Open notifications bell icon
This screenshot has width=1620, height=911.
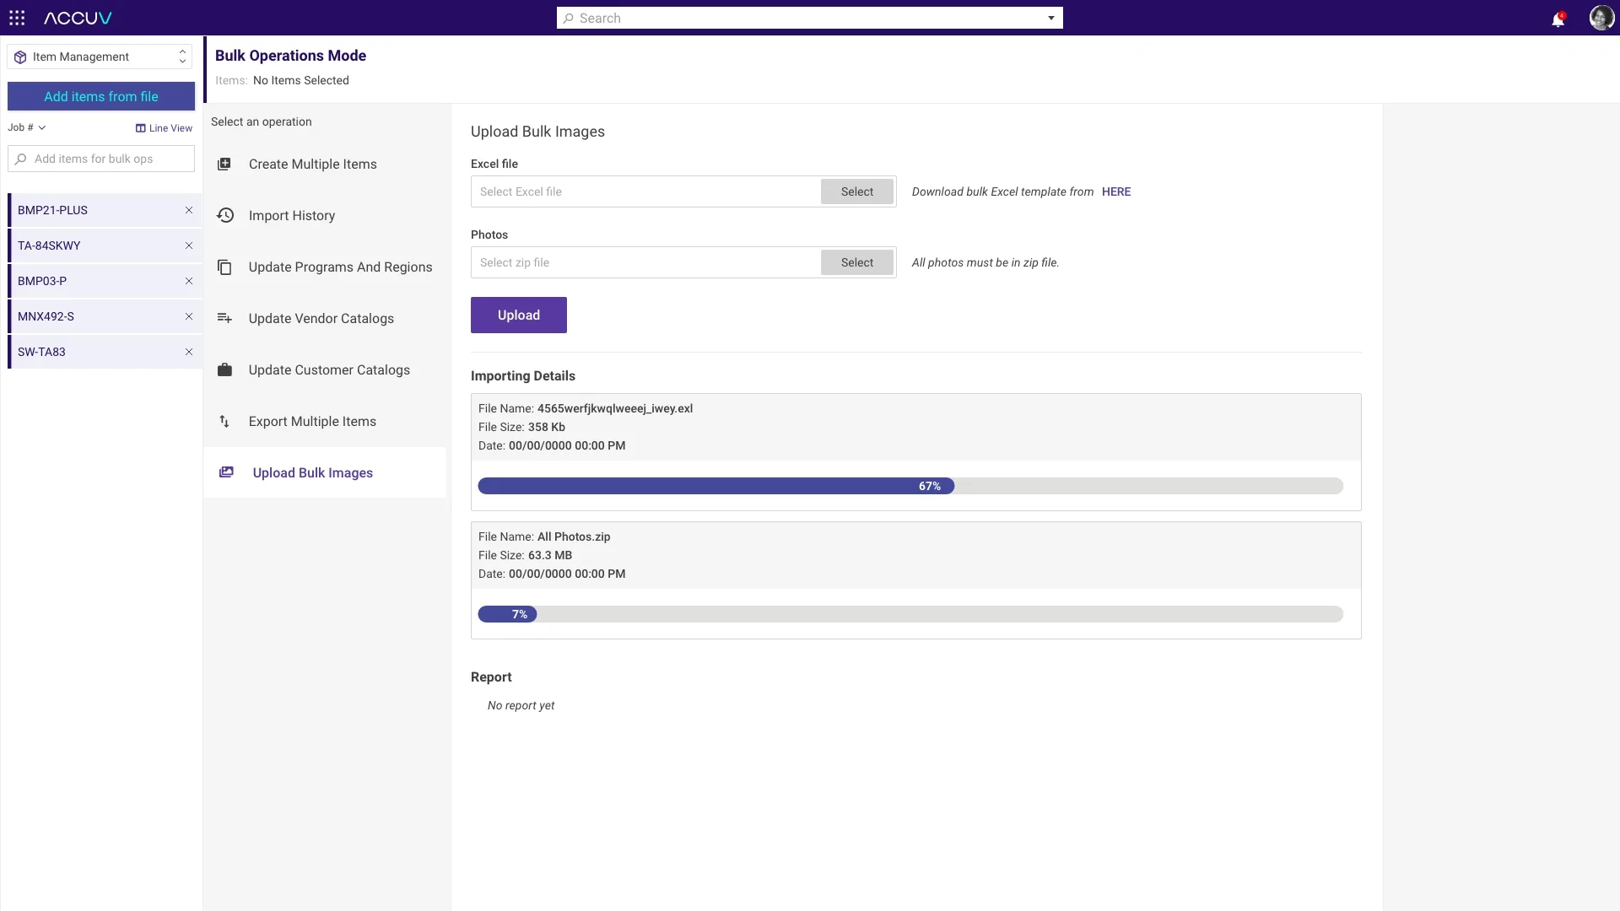tap(1558, 19)
